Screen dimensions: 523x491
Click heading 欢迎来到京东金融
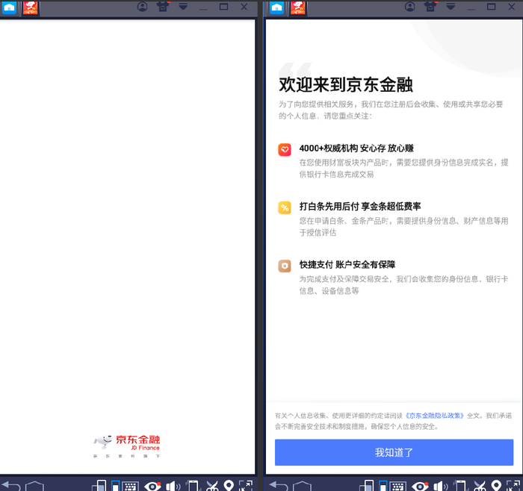point(345,84)
